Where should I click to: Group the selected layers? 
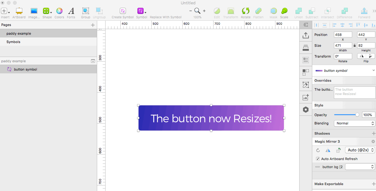tap(86, 11)
